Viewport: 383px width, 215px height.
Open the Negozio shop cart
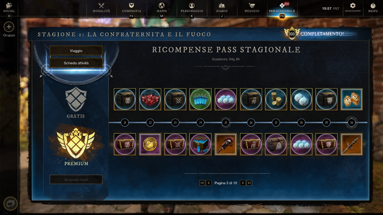point(252,8)
